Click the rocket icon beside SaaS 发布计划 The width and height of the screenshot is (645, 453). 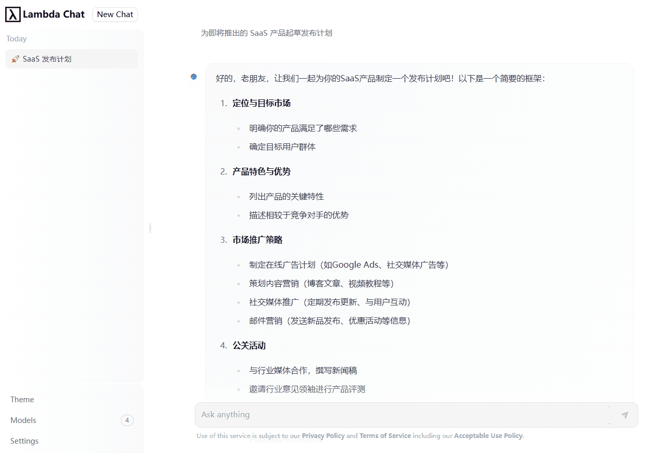click(16, 59)
